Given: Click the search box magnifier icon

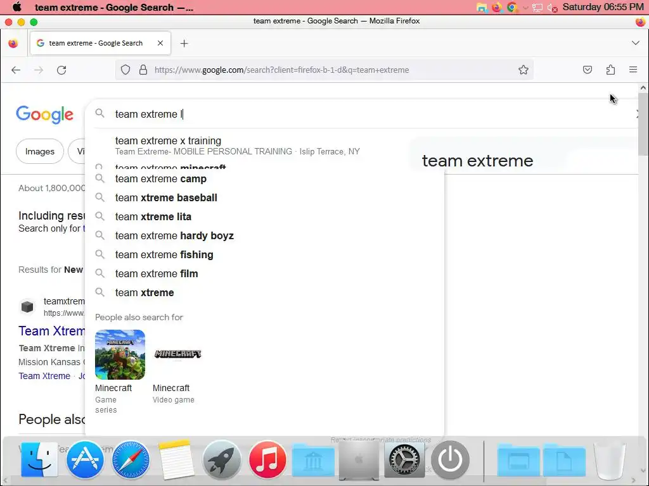Looking at the screenshot, I should click(x=100, y=113).
